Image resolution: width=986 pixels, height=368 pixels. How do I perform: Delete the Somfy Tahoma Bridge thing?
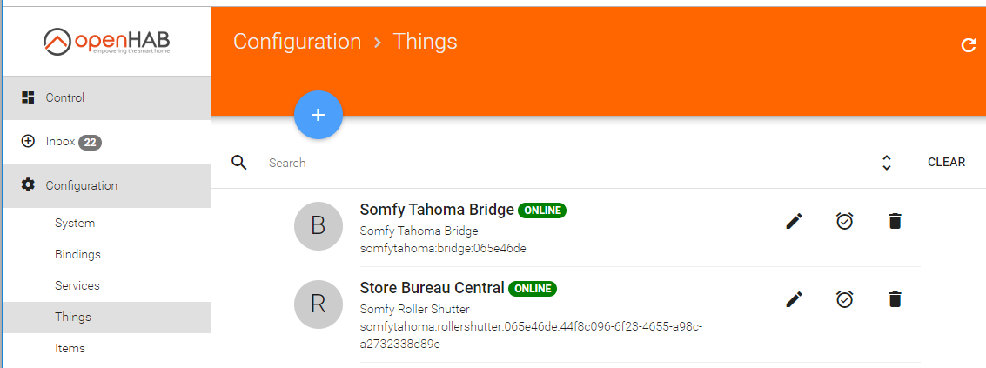point(895,221)
